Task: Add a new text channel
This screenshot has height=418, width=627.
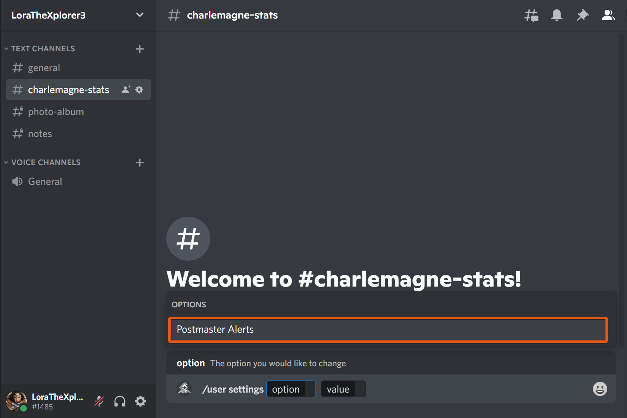Action: click(140, 49)
